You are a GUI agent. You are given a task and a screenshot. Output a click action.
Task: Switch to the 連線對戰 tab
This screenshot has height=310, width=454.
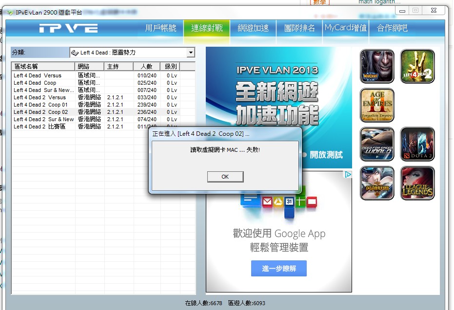[x=207, y=28]
